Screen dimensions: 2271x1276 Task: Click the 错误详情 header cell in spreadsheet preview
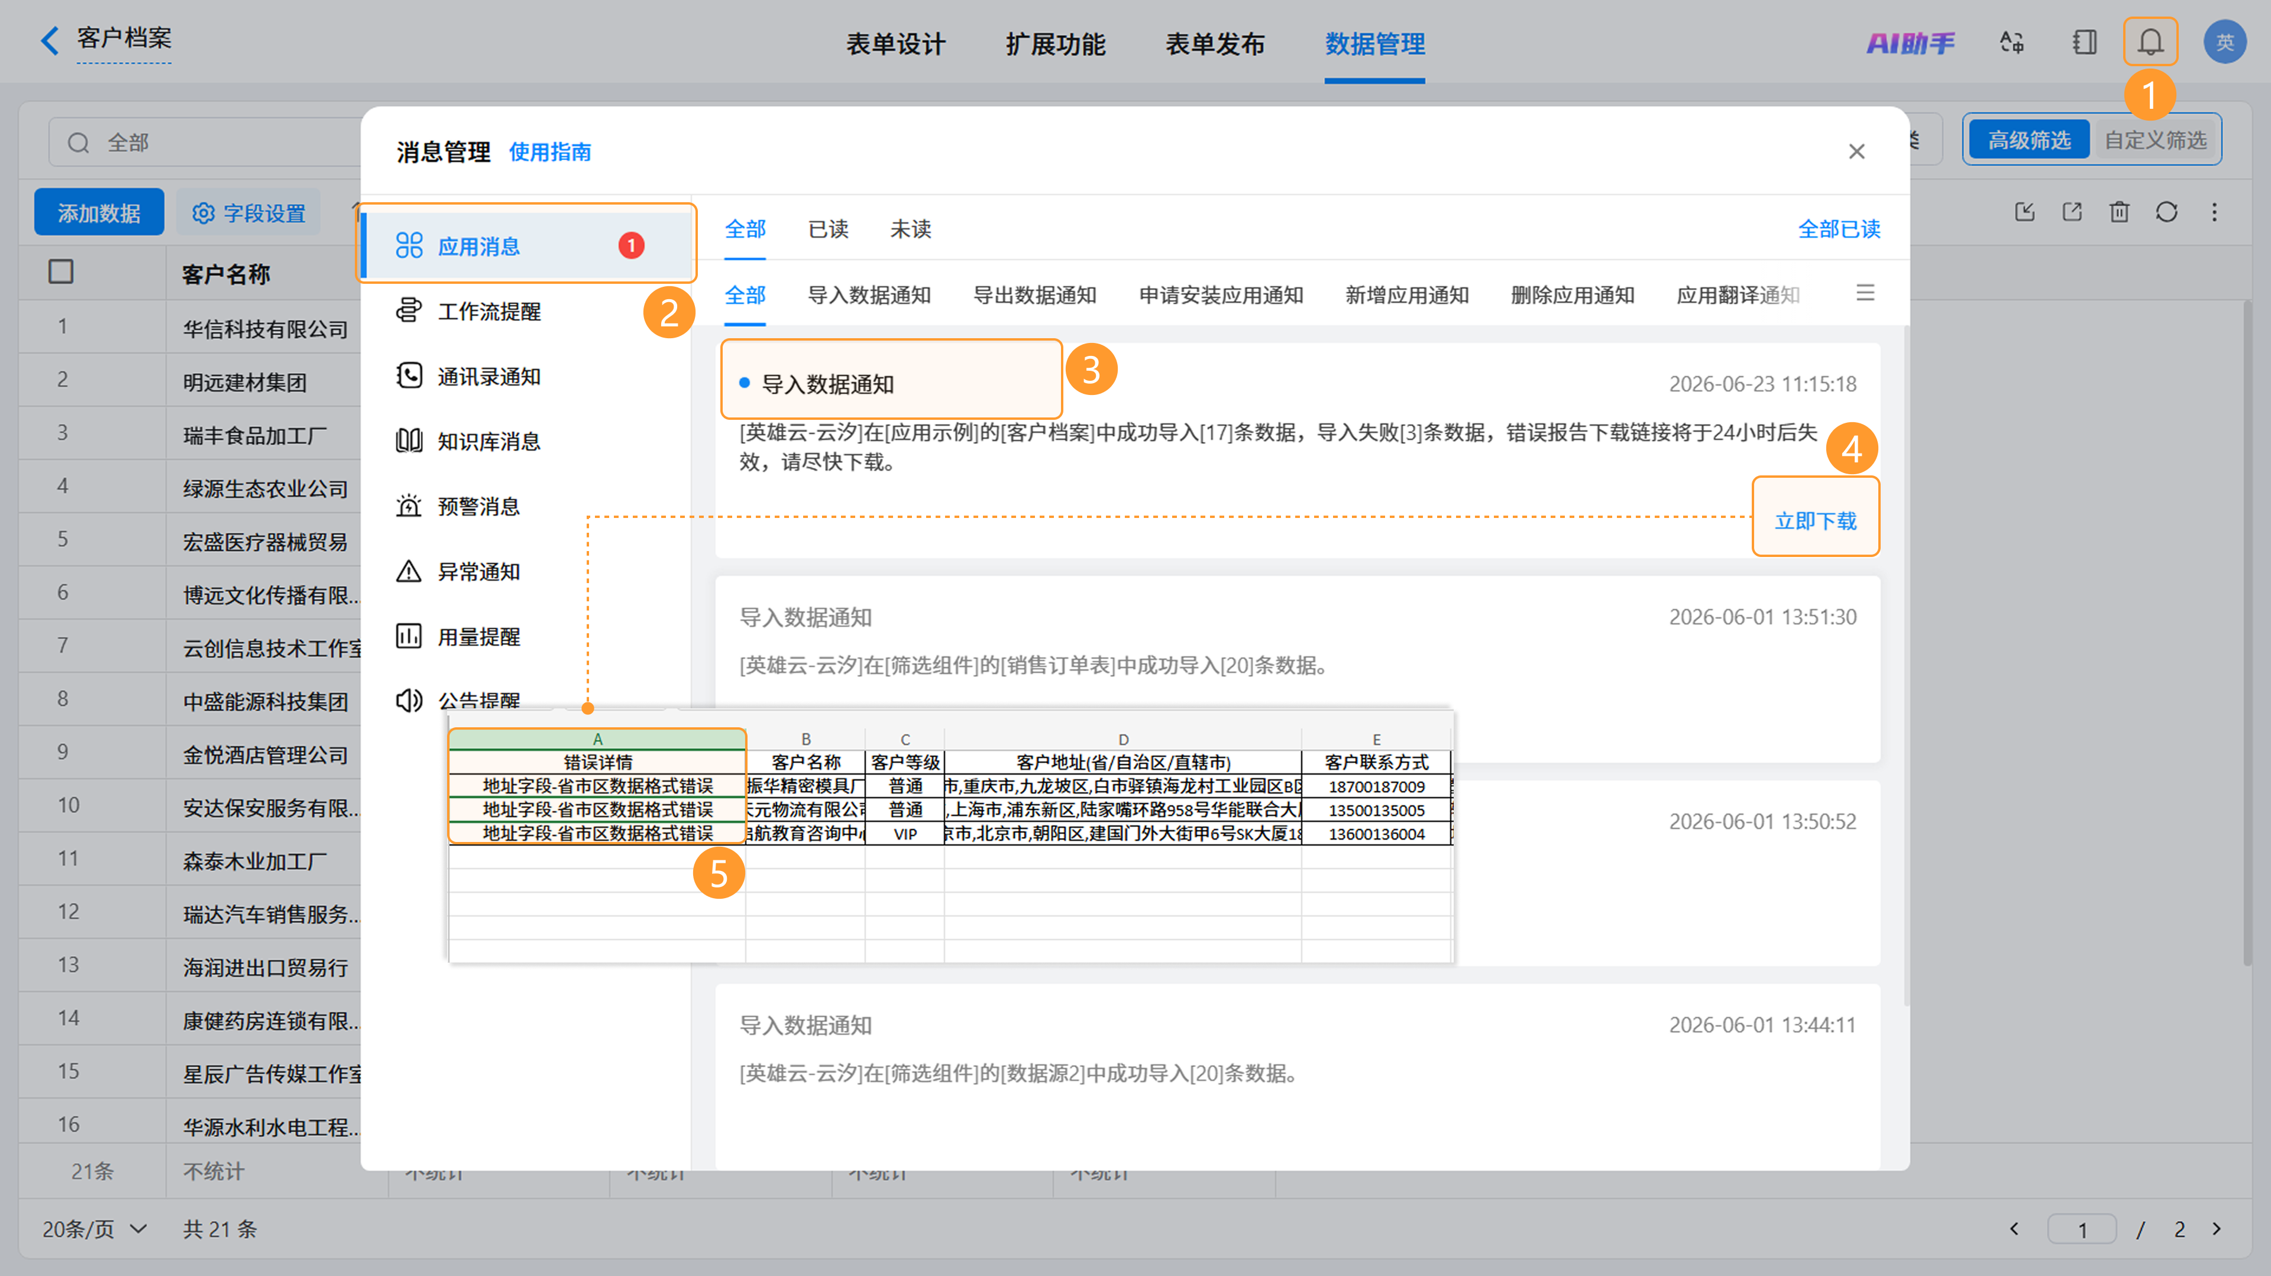coord(597,762)
